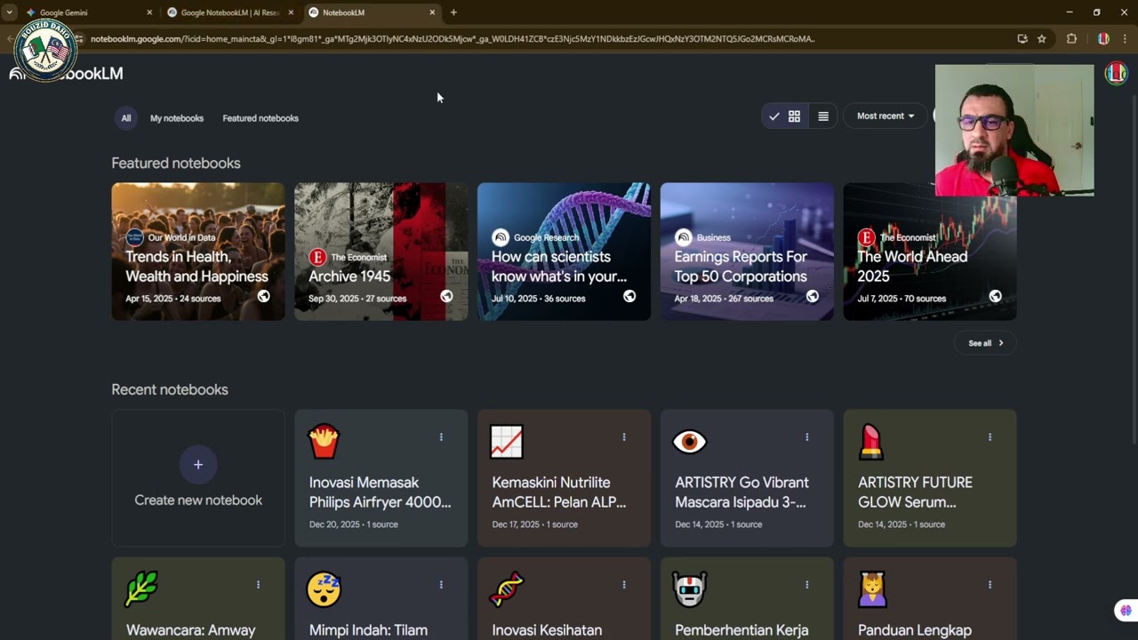Open options menu for Philips Airfryer notebook
1138x640 pixels.
[x=441, y=437]
